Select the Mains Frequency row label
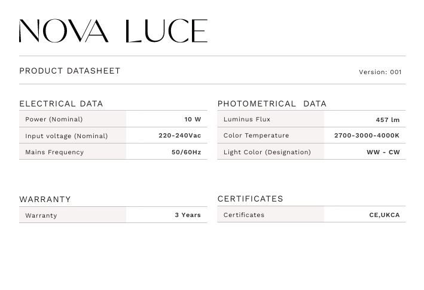Viewport: 424px width, 290px height. pos(54,152)
